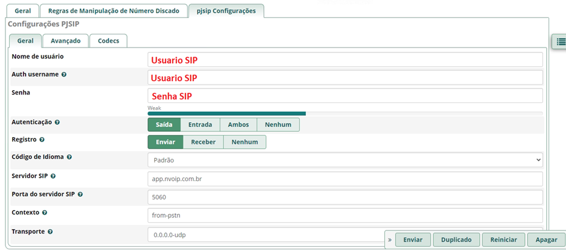Click help icon beside Contexto label
The width and height of the screenshot is (566, 251).
click(45, 213)
